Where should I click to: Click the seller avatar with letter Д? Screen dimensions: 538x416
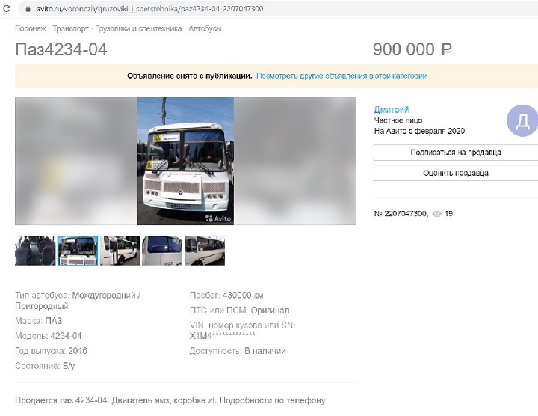(522, 120)
